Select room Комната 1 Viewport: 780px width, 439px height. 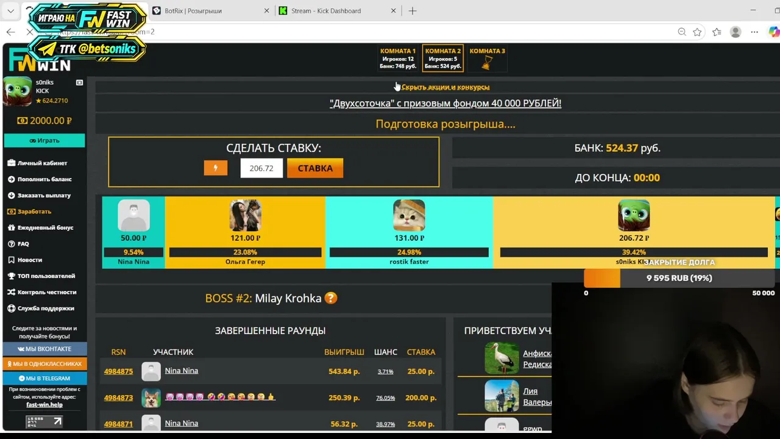pyautogui.click(x=398, y=58)
